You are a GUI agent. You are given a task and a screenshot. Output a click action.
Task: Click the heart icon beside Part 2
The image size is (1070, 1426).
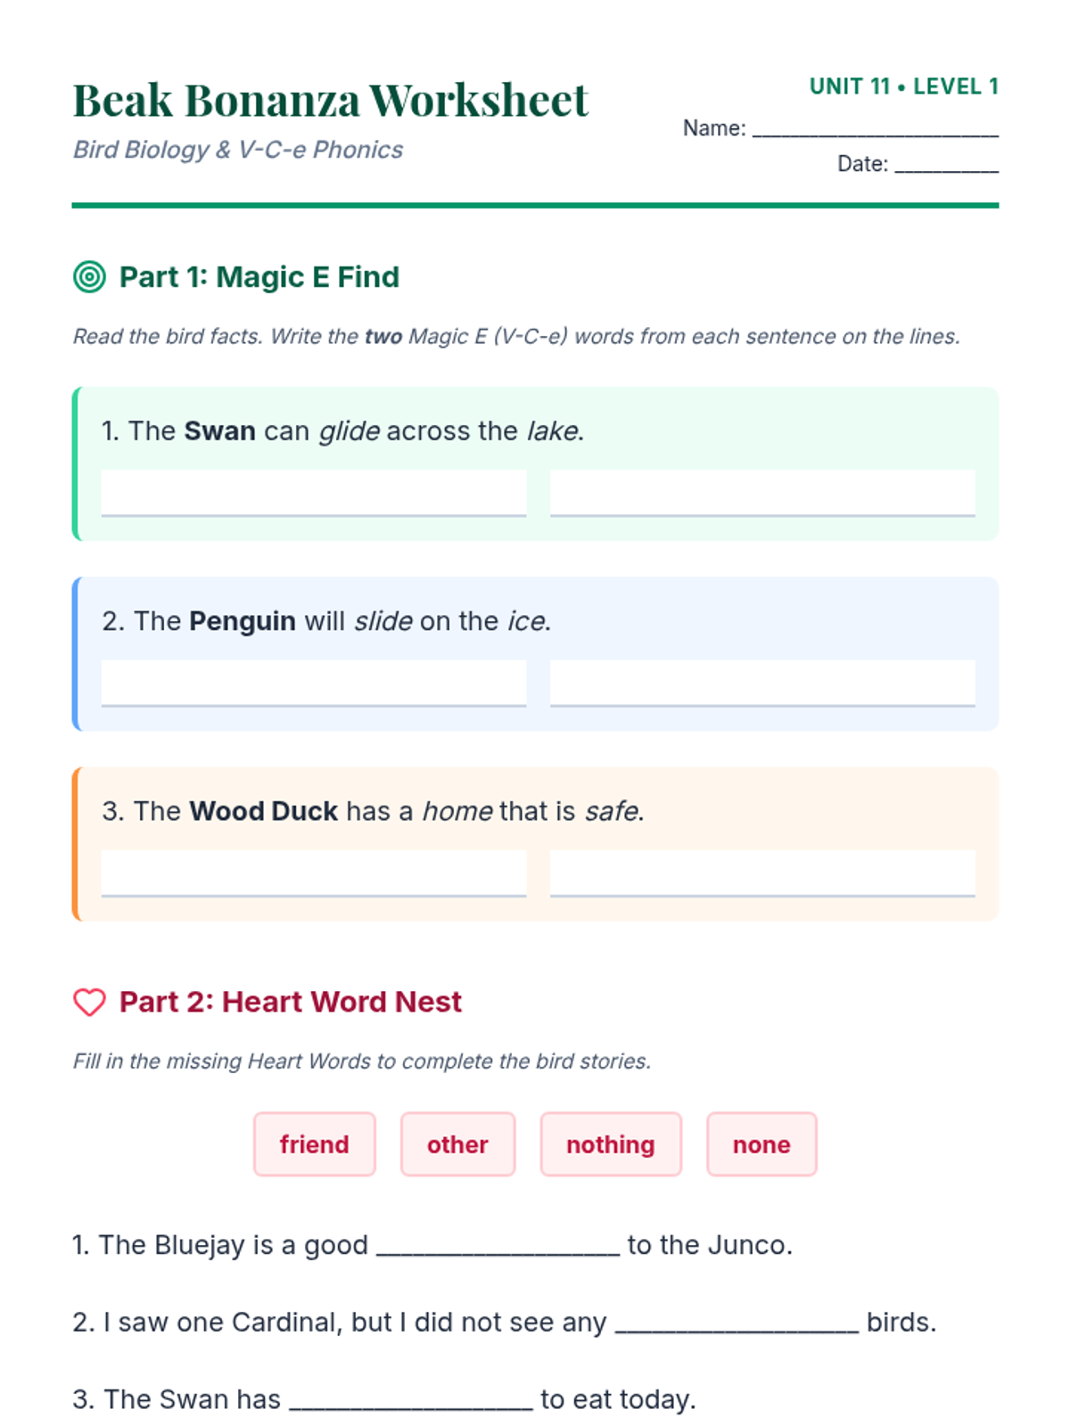click(x=89, y=1002)
